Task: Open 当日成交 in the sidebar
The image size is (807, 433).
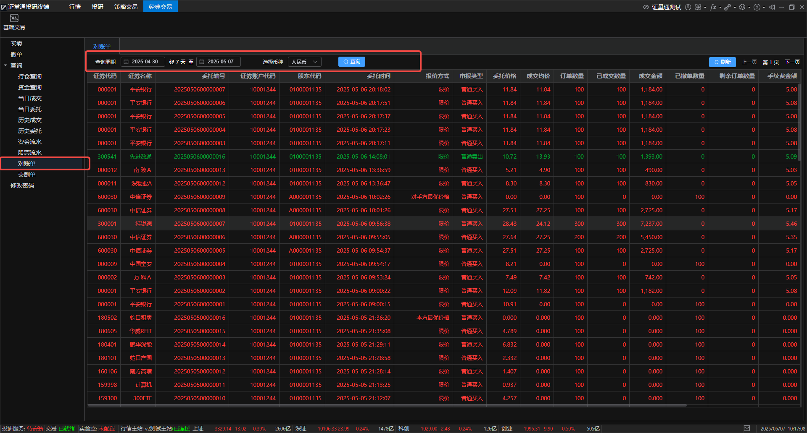Action: [x=30, y=98]
